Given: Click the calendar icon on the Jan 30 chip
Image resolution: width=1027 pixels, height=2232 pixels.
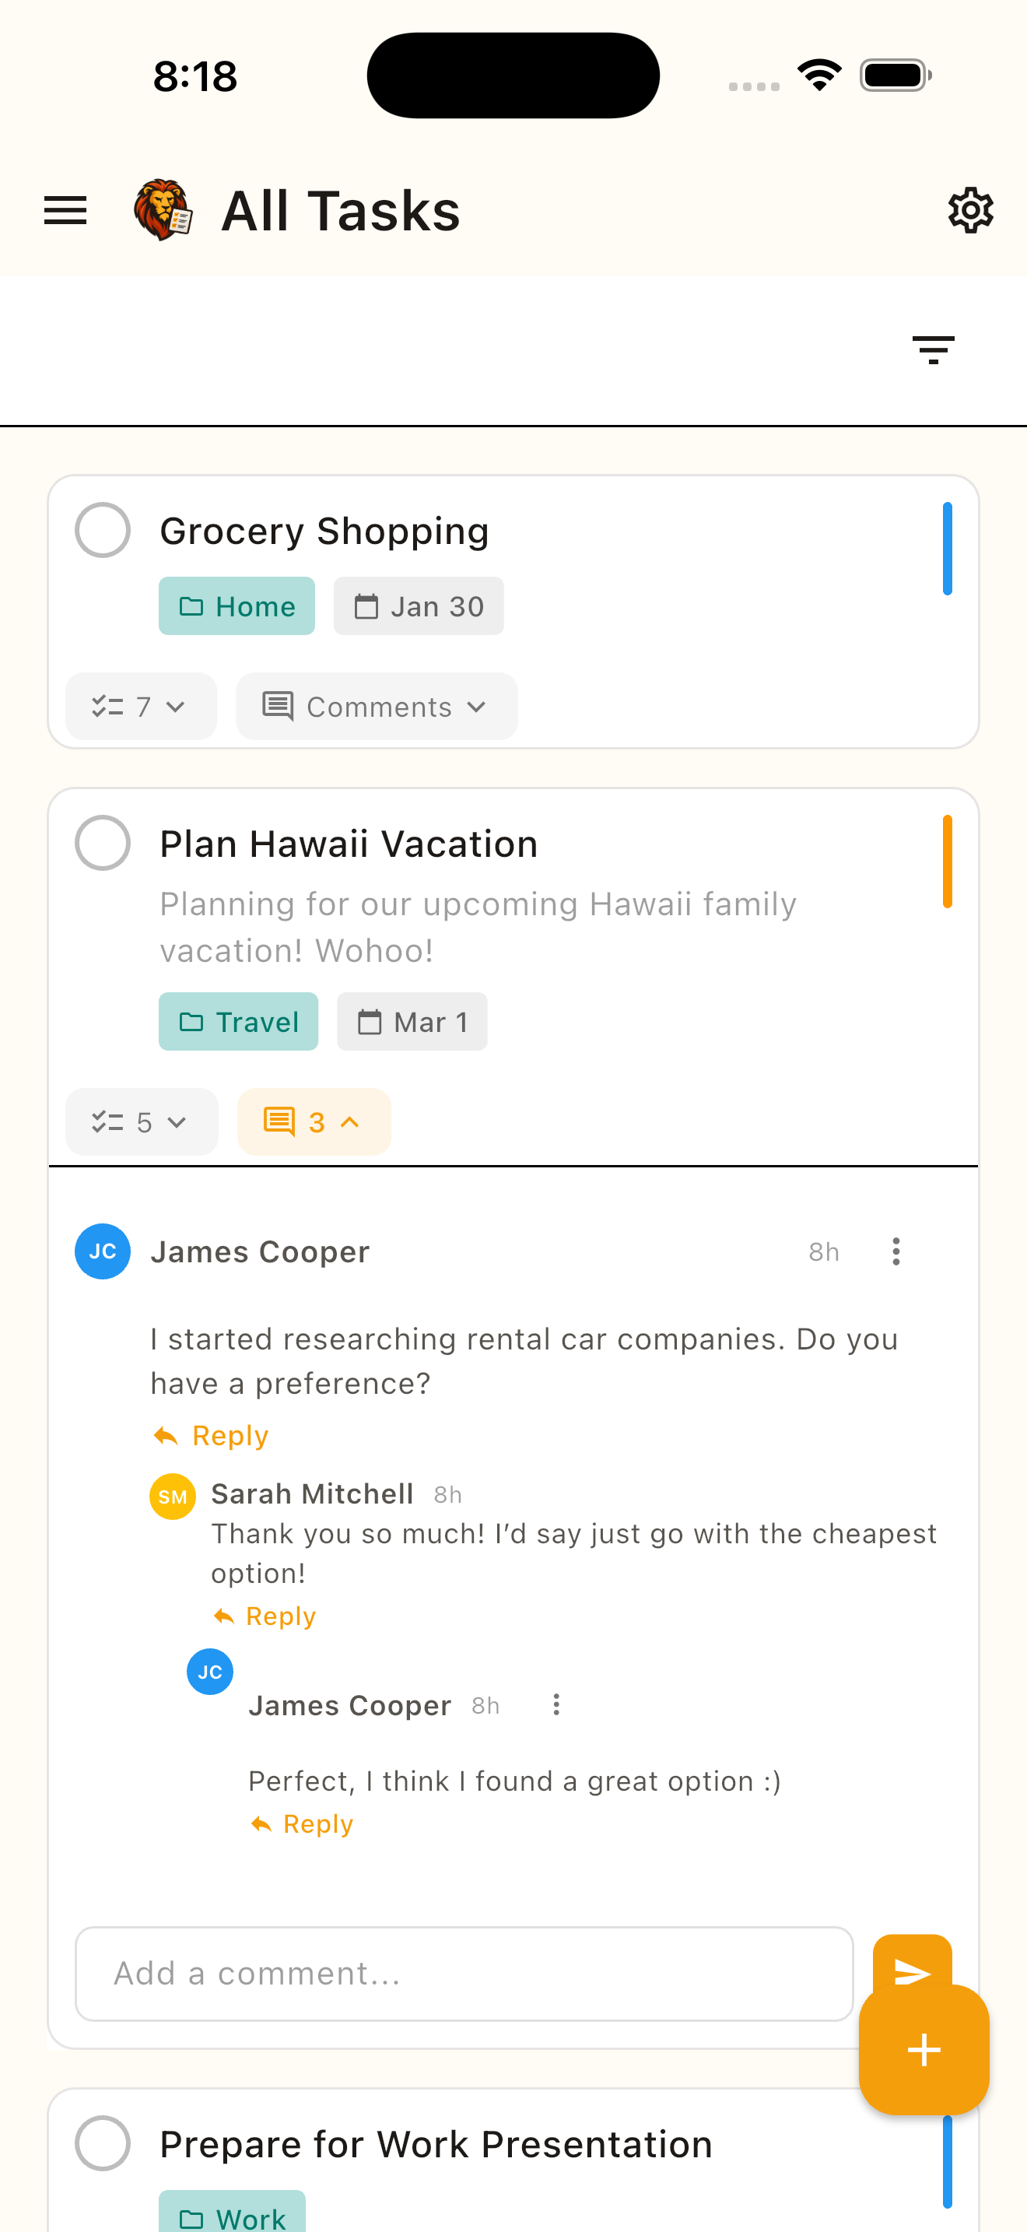Looking at the screenshot, I should 368,605.
